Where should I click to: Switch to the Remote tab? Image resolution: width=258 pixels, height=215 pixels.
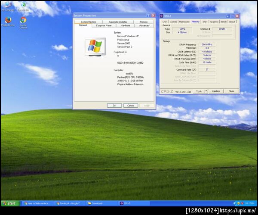point(144,22)
